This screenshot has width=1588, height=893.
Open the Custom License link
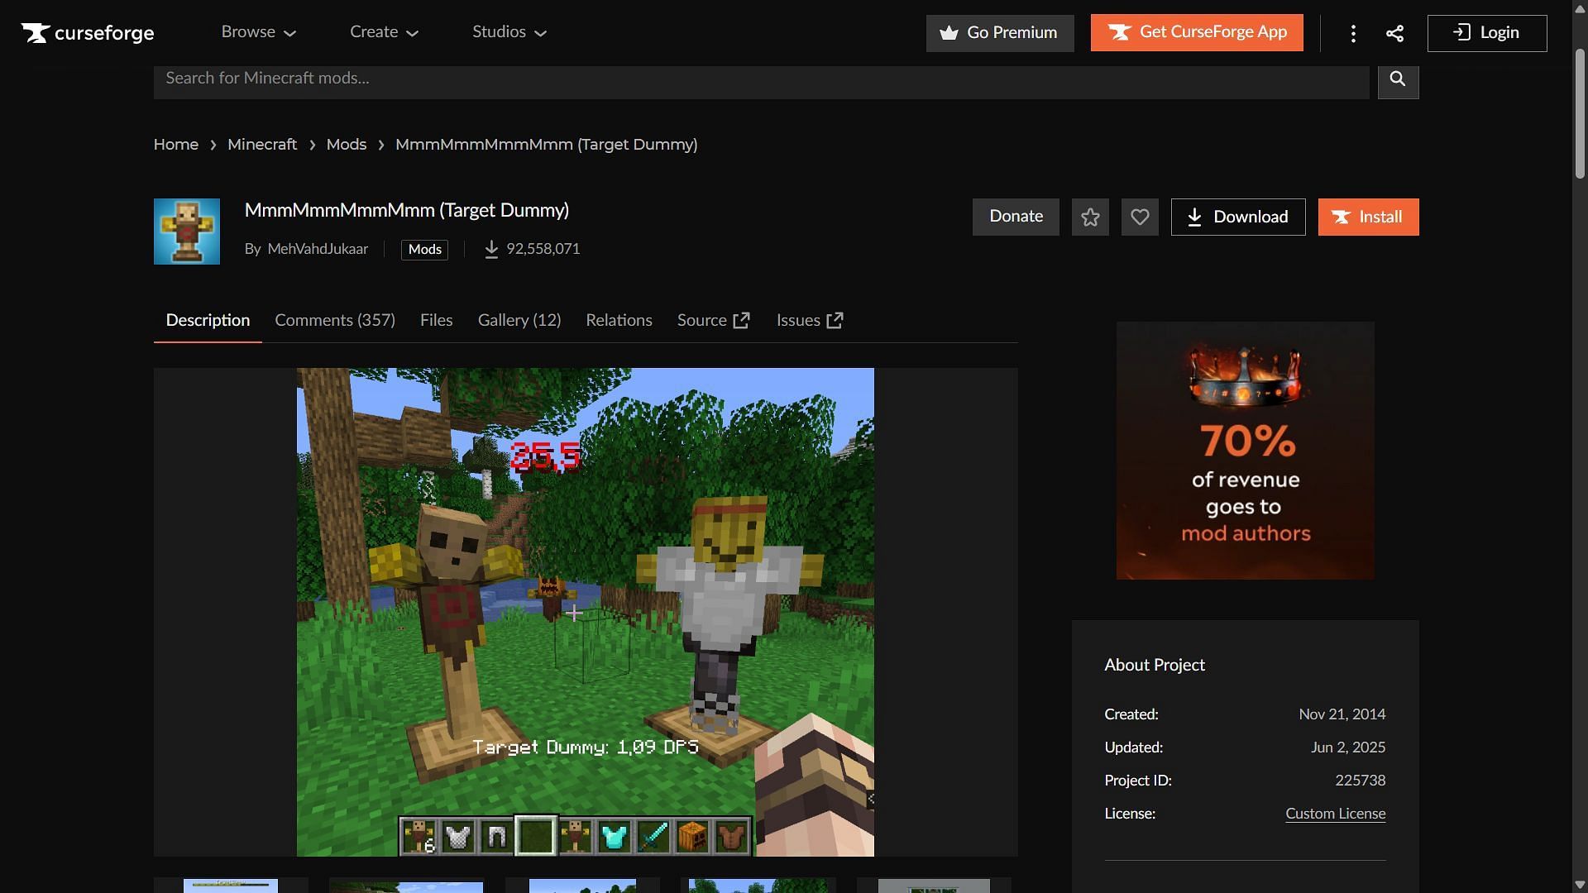pos(1335,814)
